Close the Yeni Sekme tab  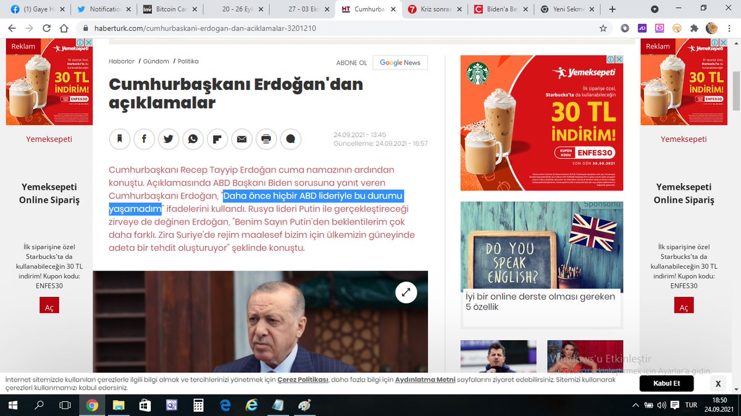tap(592, 9)
